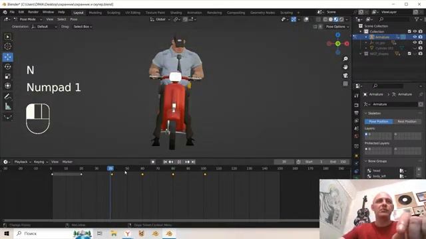The image size is (426, 239).
Task: Pause animation playback
Action: coord(179,162)
